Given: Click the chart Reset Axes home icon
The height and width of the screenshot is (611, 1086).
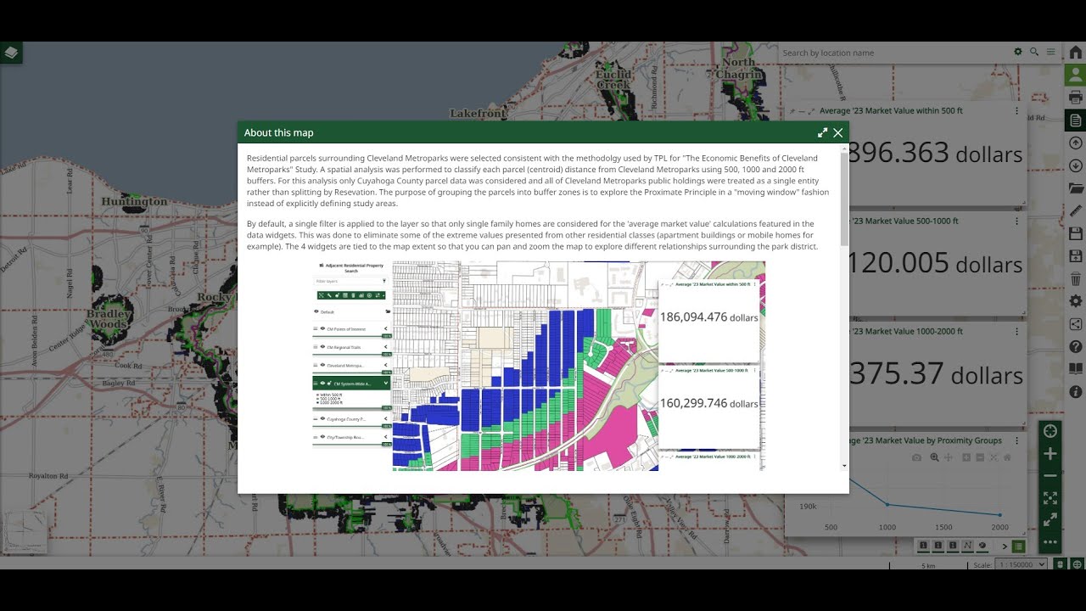Looking at the screenshot, I should (1007, 457).
